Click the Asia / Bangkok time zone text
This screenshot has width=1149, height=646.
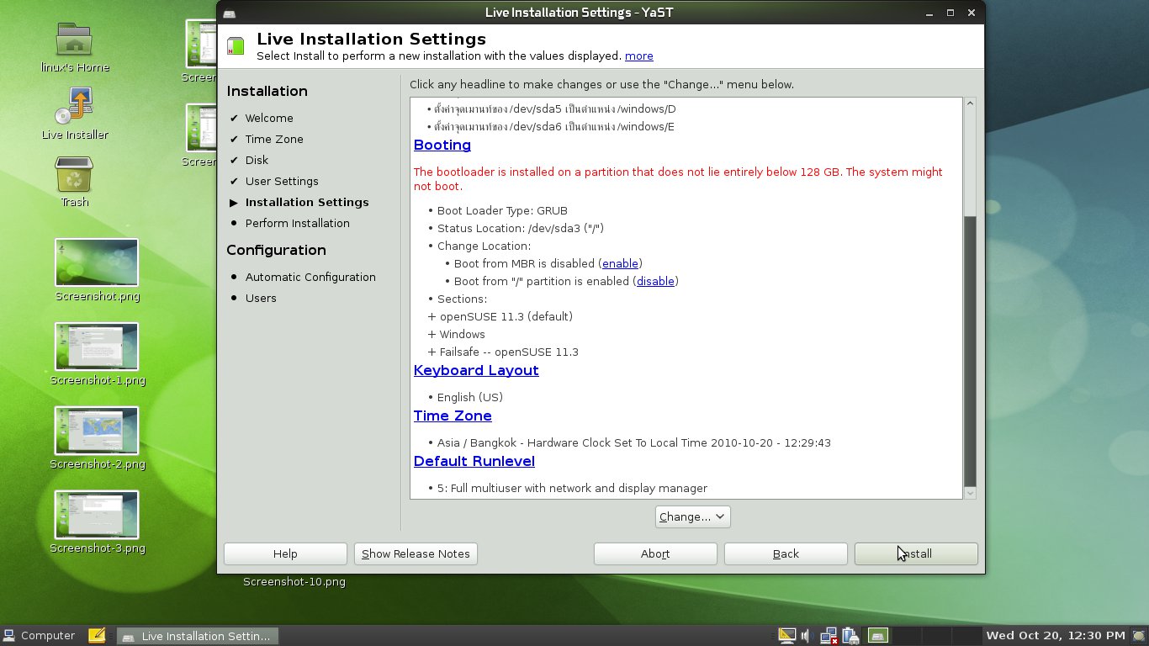point(634,442)
